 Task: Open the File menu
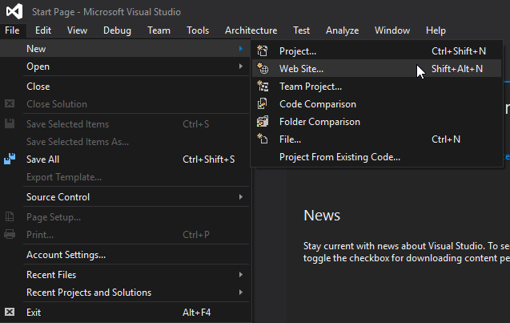coord(12,30)
